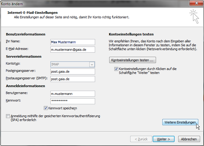Image resolution: width=204 pixels, height=146 pixels.
Task: Expand the Kontotyp dropdown arrow
Action: tap(91, 64)
